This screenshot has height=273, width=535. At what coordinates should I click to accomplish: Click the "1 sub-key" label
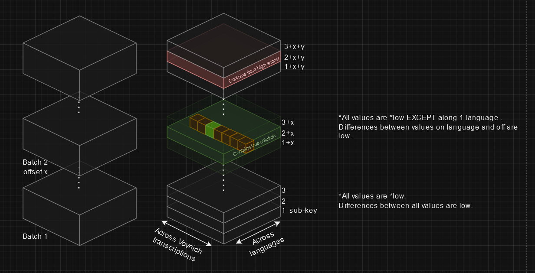click(x=299, y=211)
